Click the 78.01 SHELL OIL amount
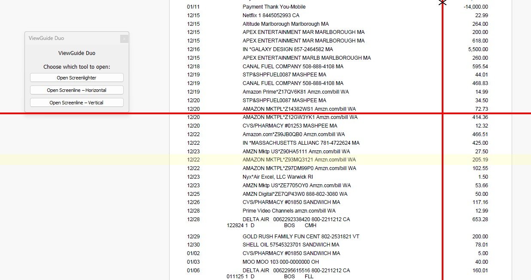Viewport: 531px width, 280px height. tap(482, 245)
